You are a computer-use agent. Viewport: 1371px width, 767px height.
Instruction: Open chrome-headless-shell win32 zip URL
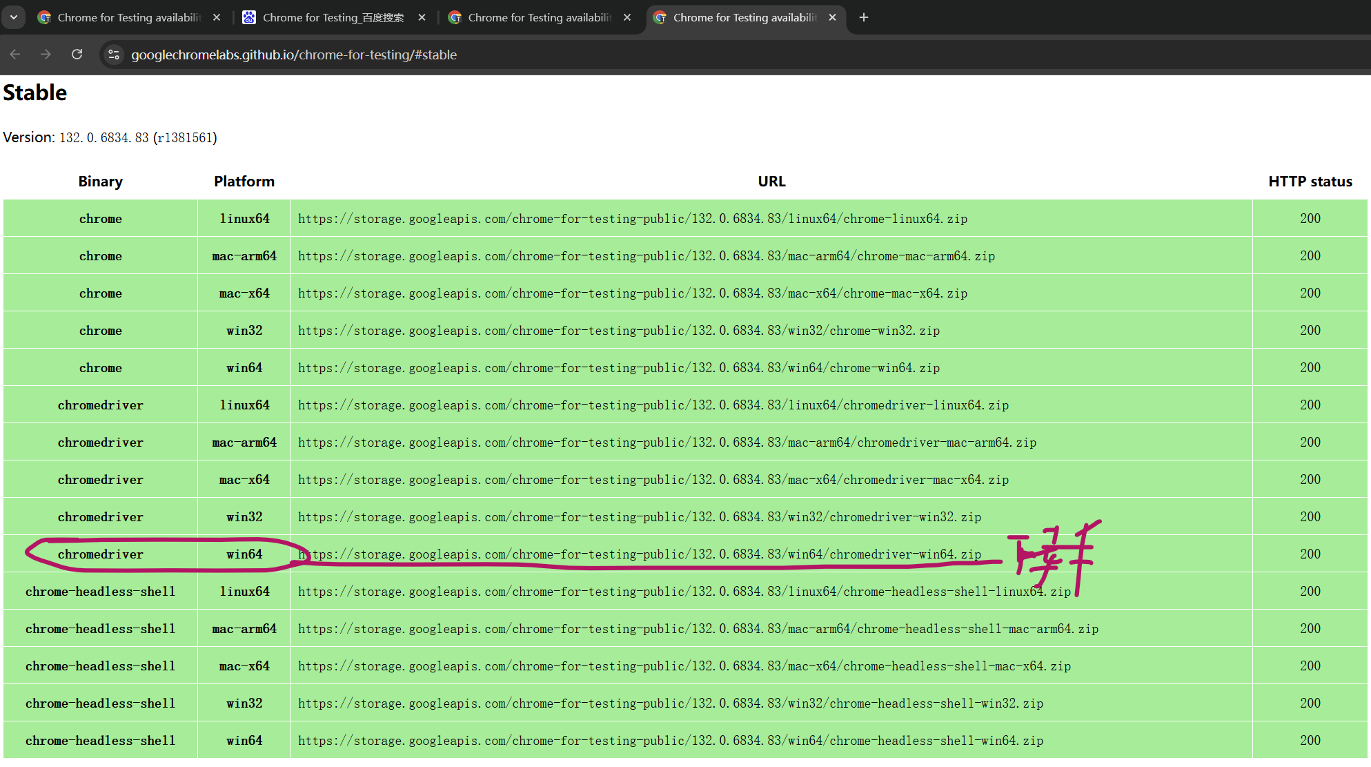tap(670, 703)
